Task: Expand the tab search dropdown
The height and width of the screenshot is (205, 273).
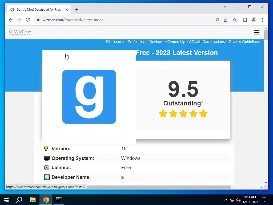Action: (x=225, y=7)
